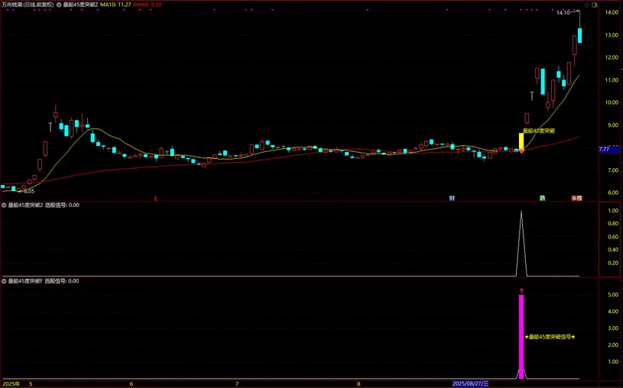Click the yellow breakout signal candle

pos(521,141)
